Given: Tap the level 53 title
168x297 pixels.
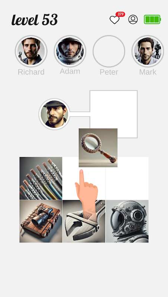Looking at the screenshot, I should click(35, 20).
